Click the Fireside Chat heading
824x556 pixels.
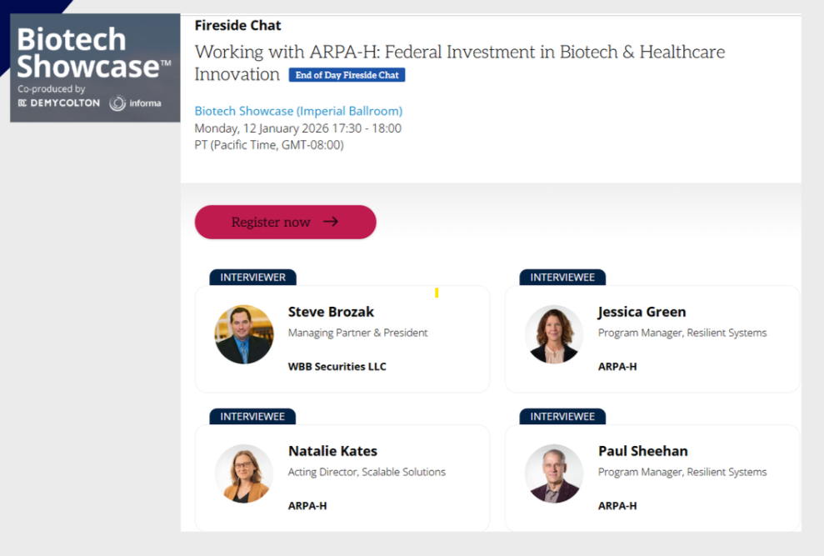coord(237,26)
